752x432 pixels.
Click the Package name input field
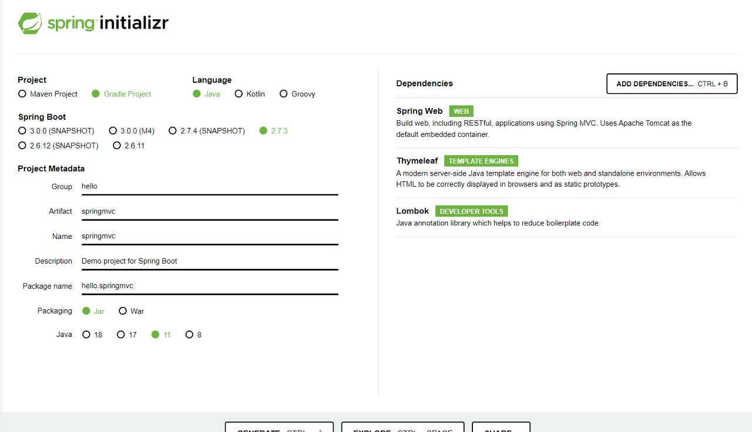coord(210,286)
